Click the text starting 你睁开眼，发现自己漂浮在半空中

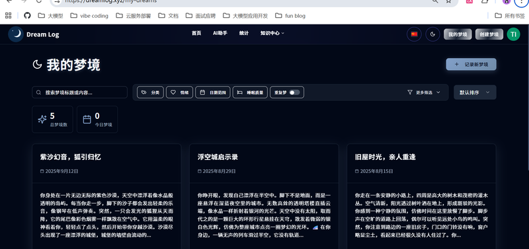click(x=264, y=215)
